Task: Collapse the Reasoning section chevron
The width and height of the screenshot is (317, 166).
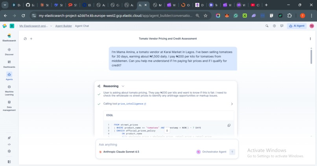Action: [x=123, y=86]
